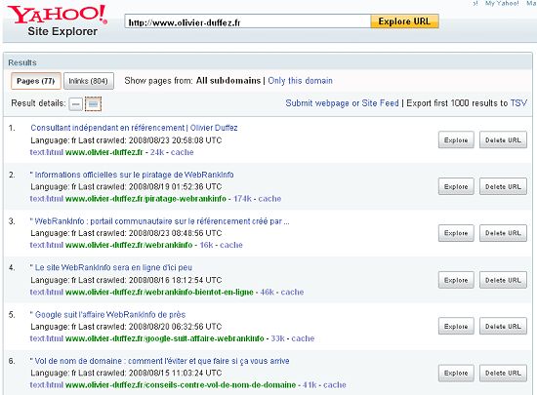
Task: Delete URL for piratage-webrankinfo result
Action: click(x=503, y=186)
